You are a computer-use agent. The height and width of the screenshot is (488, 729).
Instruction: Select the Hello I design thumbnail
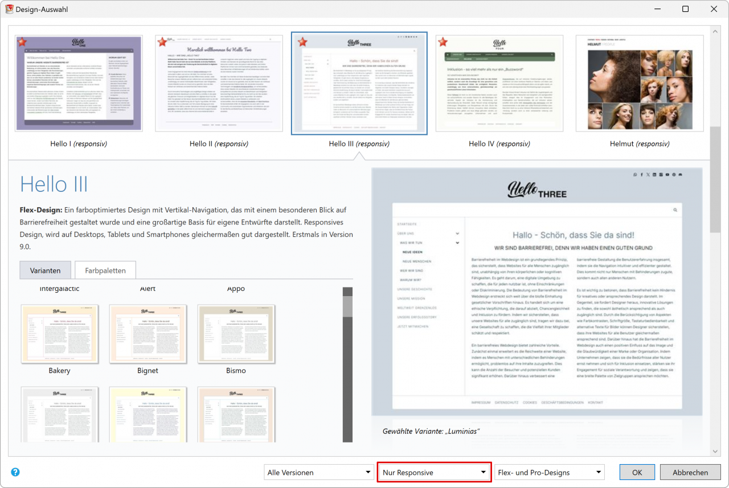pos(79,83)
